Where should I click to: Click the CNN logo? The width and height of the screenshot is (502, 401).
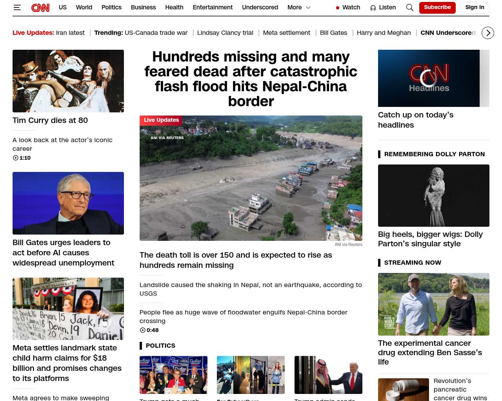(x=40, y=7)
